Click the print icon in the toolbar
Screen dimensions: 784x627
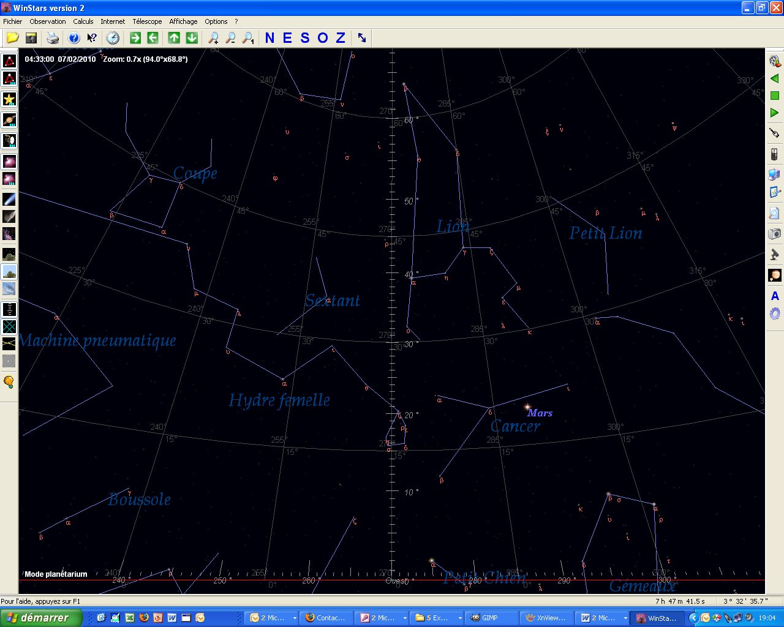53,38
